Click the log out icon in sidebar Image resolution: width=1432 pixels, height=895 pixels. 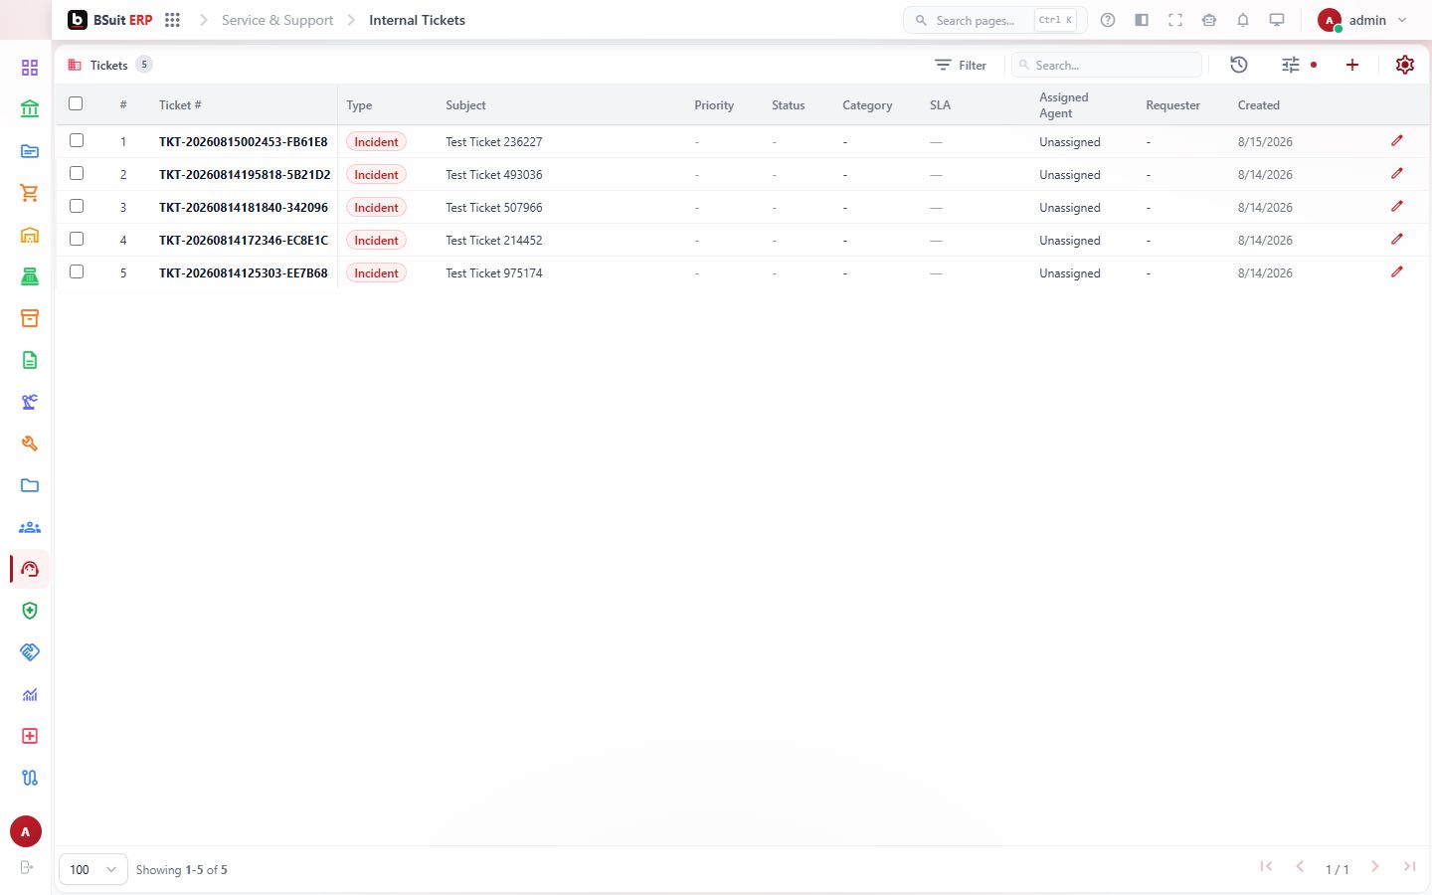[27, 867]
